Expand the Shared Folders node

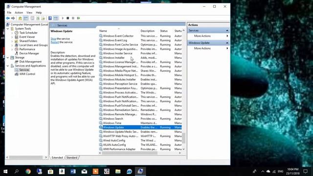(x=12, y=41)
